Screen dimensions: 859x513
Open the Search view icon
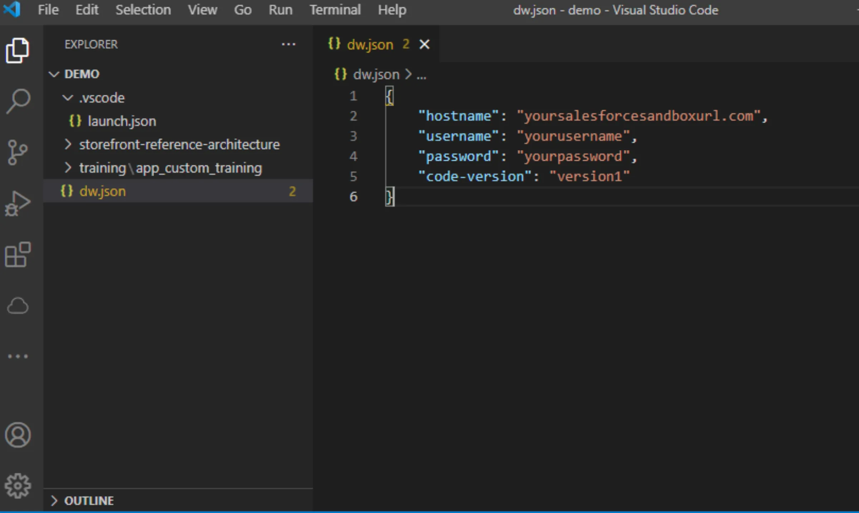coord(18,101)
